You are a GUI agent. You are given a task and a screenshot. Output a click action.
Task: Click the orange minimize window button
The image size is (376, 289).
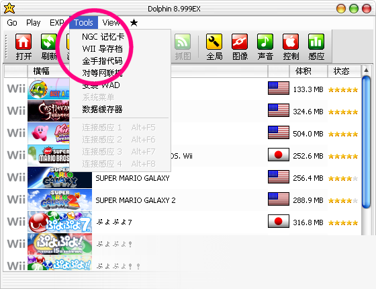click(x=341, y=9)
